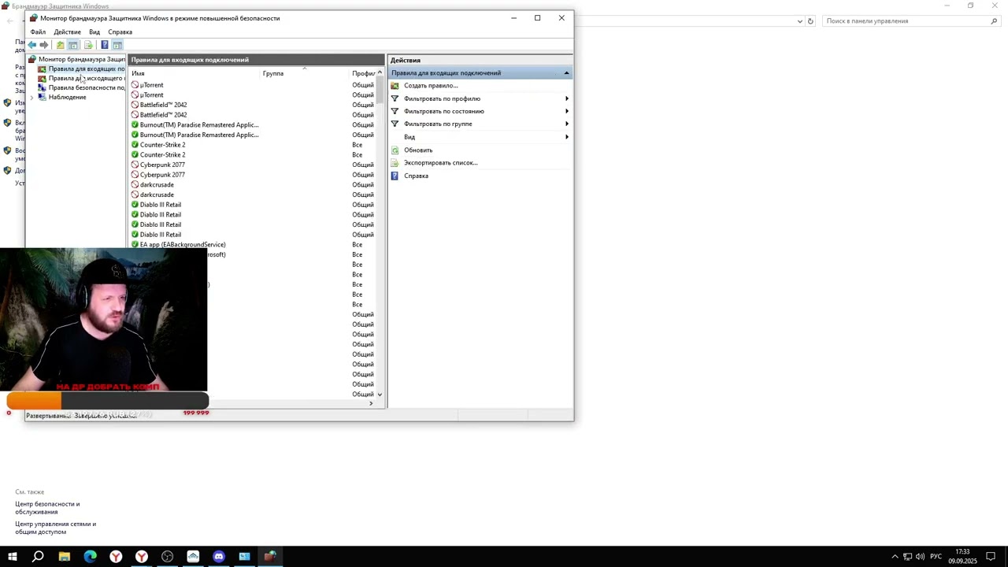Collapse the Правила для входящих подключений actions section
Screen dimensions: 1008x567
click(x=566, y=73)
